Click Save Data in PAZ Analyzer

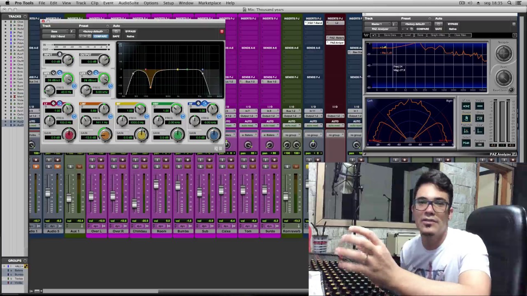[390, 35]
